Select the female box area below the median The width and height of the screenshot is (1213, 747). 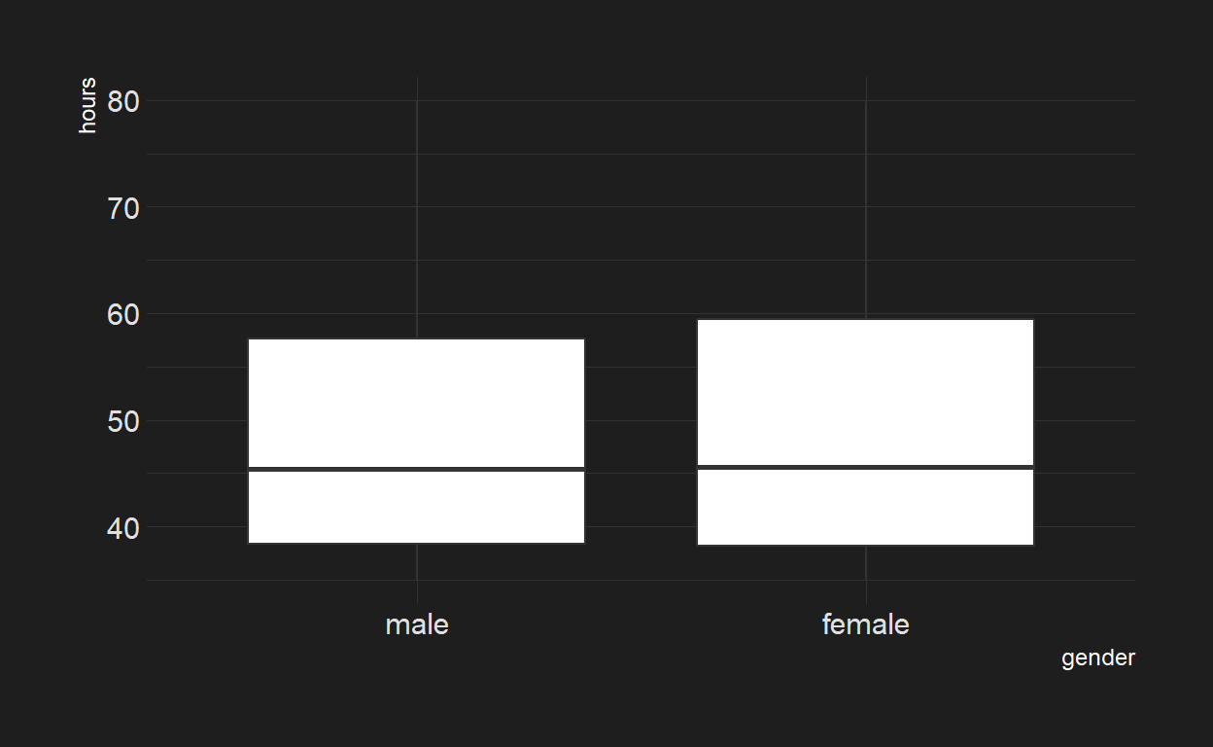[x=865, y=506]
